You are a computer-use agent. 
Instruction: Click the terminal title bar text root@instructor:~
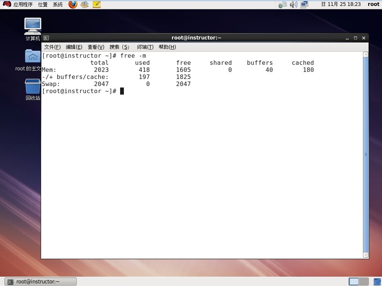click(196, 38)
